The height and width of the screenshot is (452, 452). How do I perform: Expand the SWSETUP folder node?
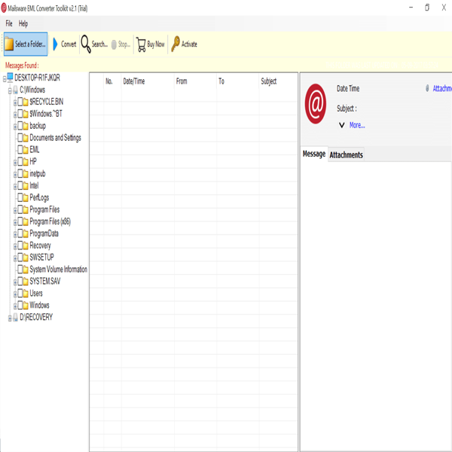pos(15,258)
